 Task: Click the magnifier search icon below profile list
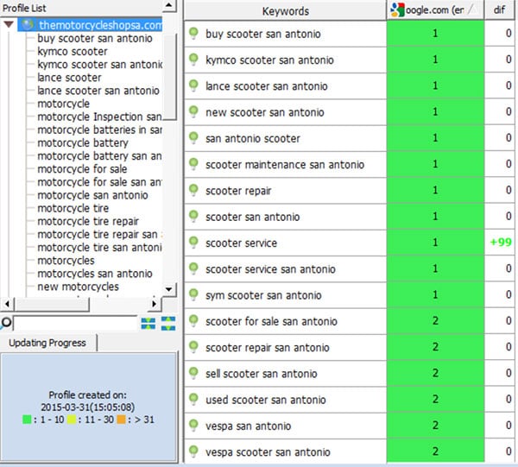[x=6, y=322]
